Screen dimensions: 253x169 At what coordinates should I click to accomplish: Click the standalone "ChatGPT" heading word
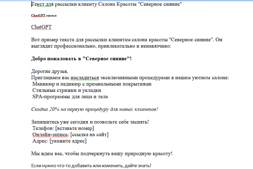click(41, 27)
